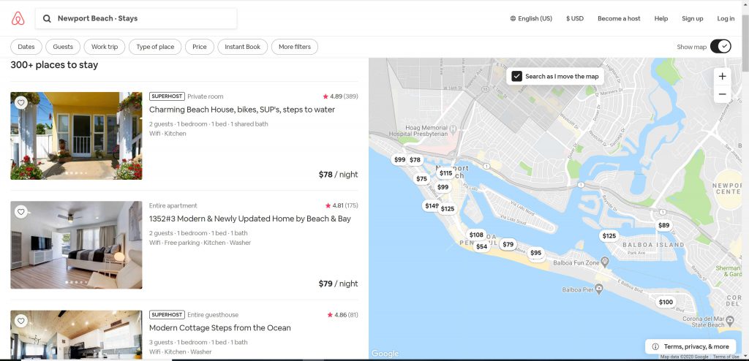Zoom out on the map

tap(722, 94)
